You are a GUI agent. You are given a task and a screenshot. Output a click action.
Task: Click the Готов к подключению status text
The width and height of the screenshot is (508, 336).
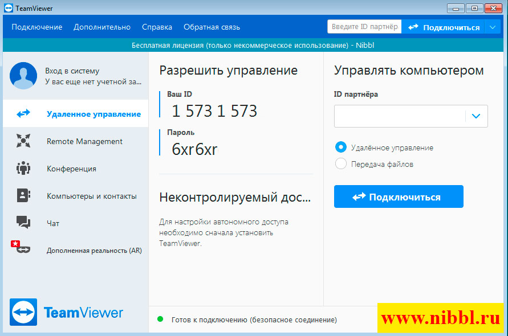click(254, 320)
